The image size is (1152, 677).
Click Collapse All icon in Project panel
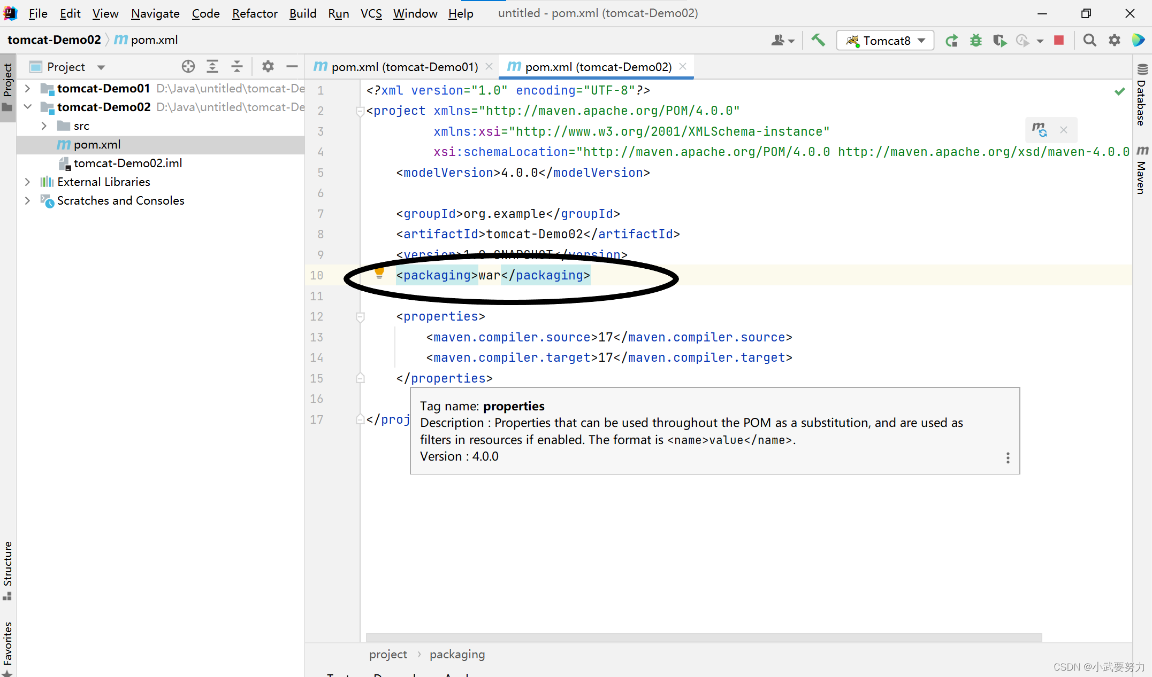click(236, 67)
